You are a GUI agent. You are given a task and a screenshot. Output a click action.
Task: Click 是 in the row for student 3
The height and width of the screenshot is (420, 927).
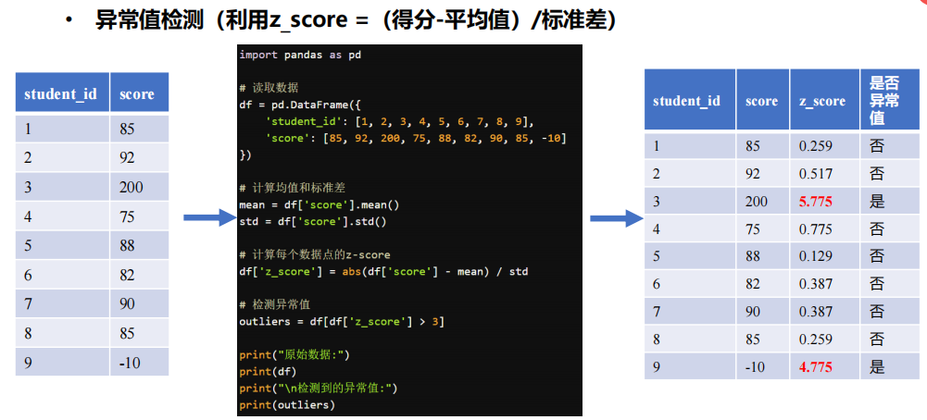(x=877, y=201)
